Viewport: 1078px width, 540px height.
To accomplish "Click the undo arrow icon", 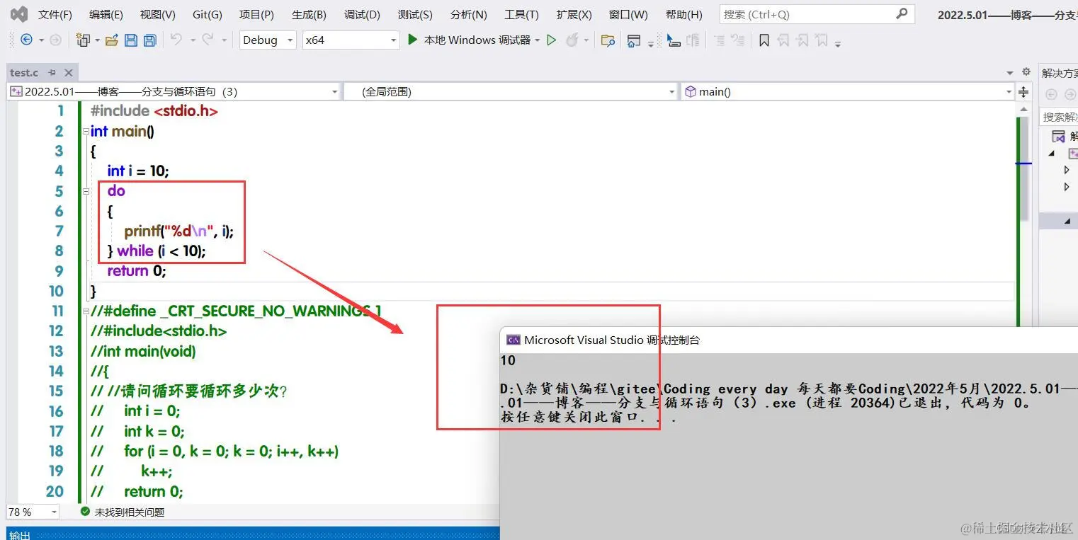I will click(x=176, y=40).
